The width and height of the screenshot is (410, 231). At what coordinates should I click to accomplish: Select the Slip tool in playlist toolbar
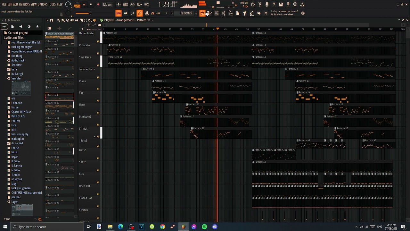pyautogui.click(x=77, y=20)
